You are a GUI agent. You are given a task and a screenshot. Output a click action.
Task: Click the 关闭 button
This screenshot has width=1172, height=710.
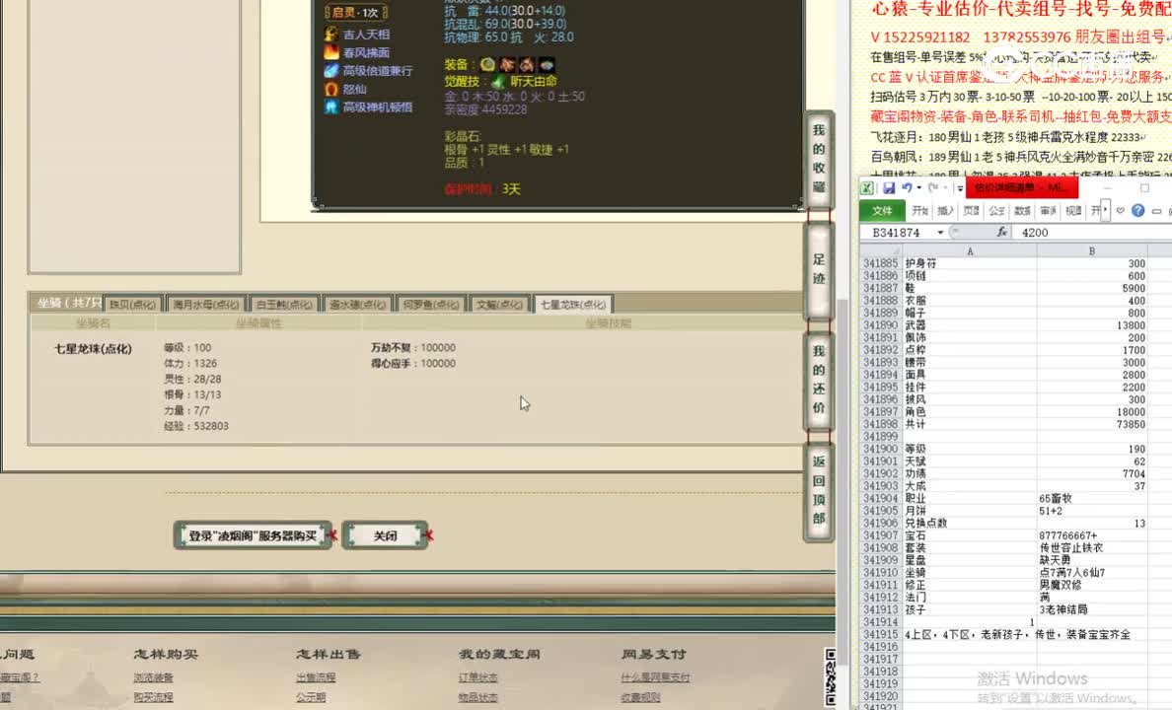coord(386,534)
